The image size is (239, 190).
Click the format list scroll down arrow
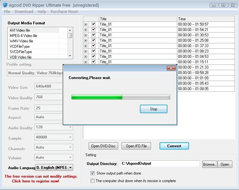[70, 56]
